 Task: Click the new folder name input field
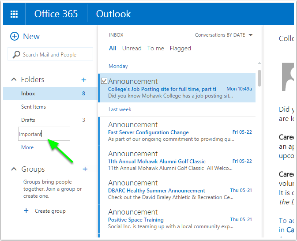(44, 134)
